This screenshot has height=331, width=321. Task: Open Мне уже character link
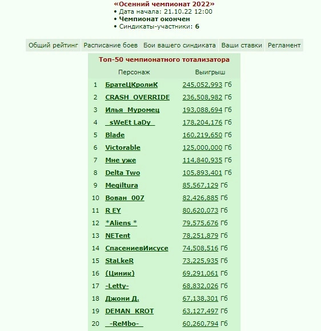pyautogui.click(x=121, y=160)
